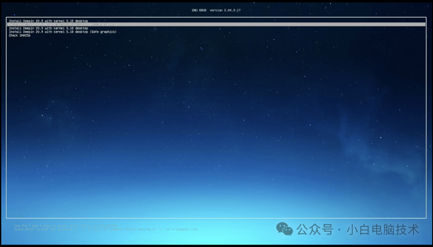The image size is (433, 247).
Task: Select Install Deepin kernel 5.18 desktop entry
Action: tap(49, 28)
